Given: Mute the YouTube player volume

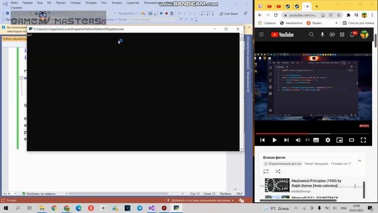Looking at the screenshot, I should [x=298, y=140].
